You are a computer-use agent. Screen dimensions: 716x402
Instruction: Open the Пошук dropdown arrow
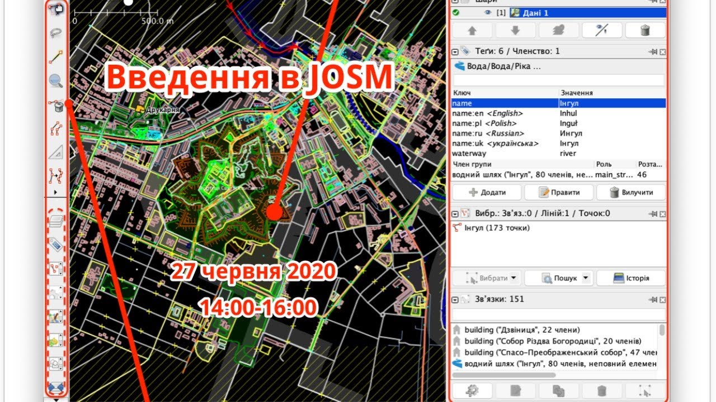pyautogui.click(x=586, y=278)
